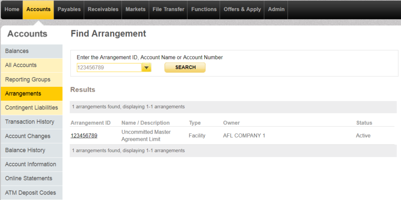Open the Admin tab
This screenshot has height=200, width=401.
pos(276,9)
